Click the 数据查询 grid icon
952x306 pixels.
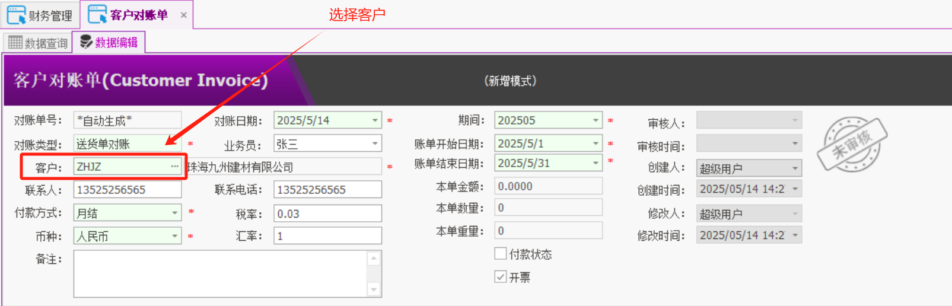click(x=15, y=42)
